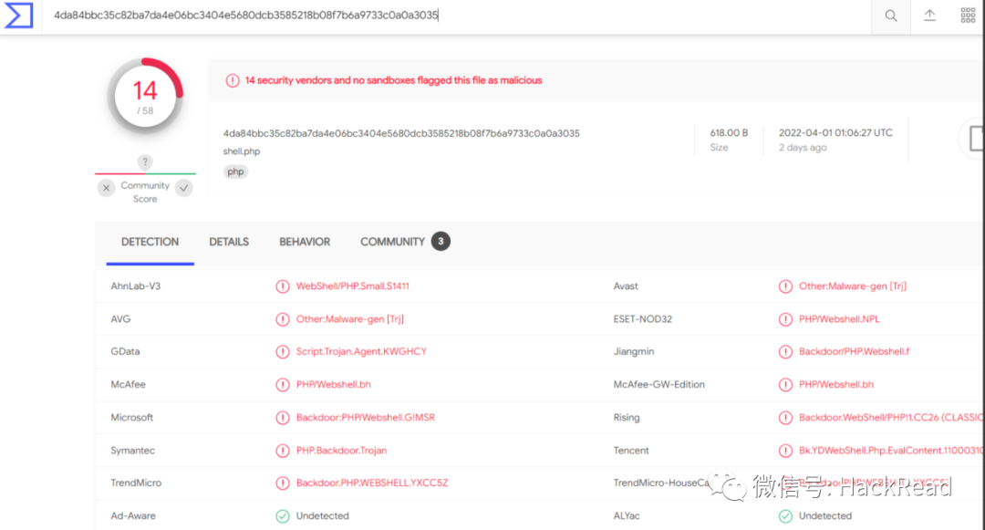Image resolution: width=985 pixels, height=530 pixels.
Task: Click alert icon for Avast detection
Action: 785,286
